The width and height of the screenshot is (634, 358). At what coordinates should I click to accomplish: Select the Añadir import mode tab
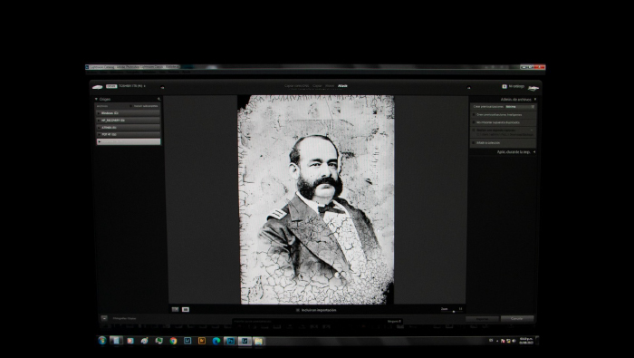pyautogui.click(x=342, y=86)
